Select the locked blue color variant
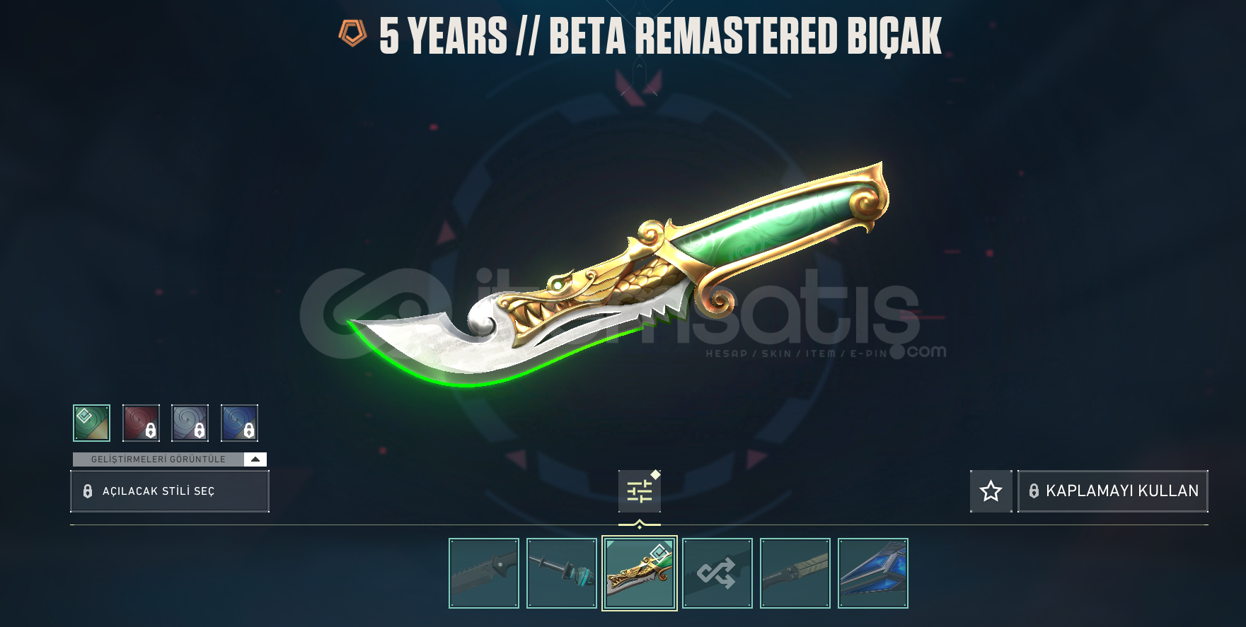1246x627 pixels. point(239,423)
